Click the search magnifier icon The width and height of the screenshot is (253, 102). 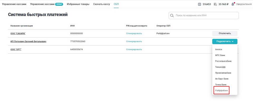click(172, 16)
